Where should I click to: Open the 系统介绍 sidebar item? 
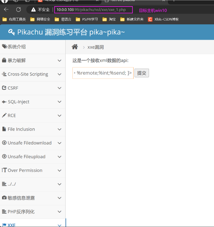[33, 47]
